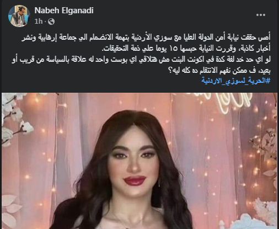Click the dot separator next to 1h
Image resolution: width=279 pixels, height=229 pixels.
(x=45, y=22)
